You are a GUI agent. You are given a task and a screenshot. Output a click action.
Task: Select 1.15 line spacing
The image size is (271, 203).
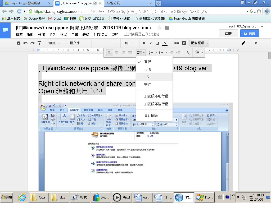tap(154, 70)
